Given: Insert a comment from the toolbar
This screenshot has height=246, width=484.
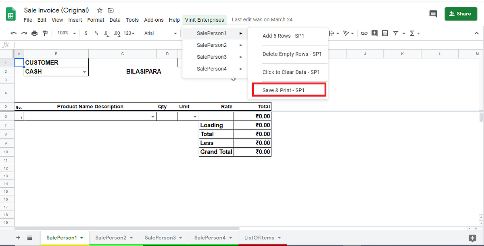Looking at the screenshot, I should (x=374, y=33).
